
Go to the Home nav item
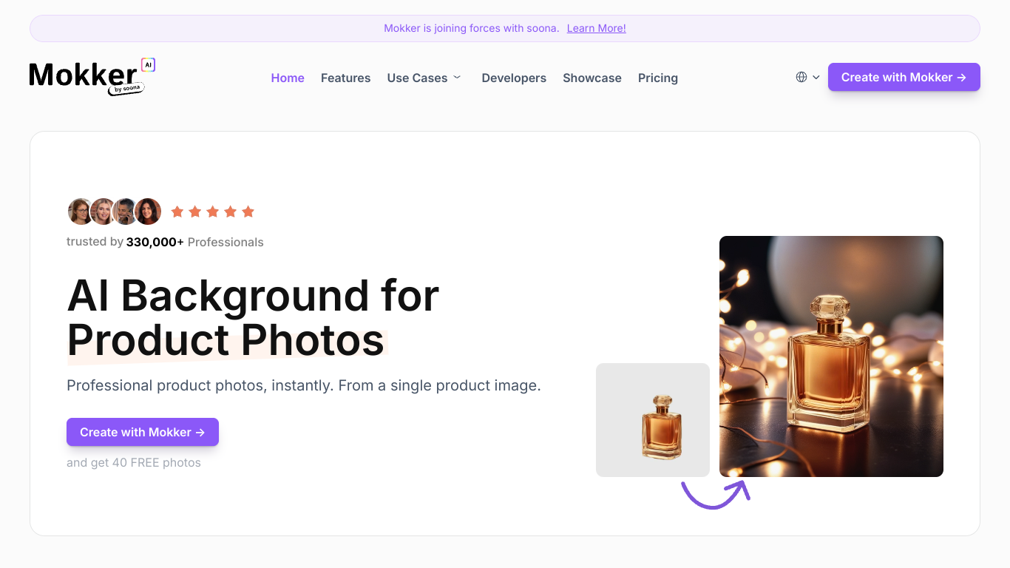(288, 78)
